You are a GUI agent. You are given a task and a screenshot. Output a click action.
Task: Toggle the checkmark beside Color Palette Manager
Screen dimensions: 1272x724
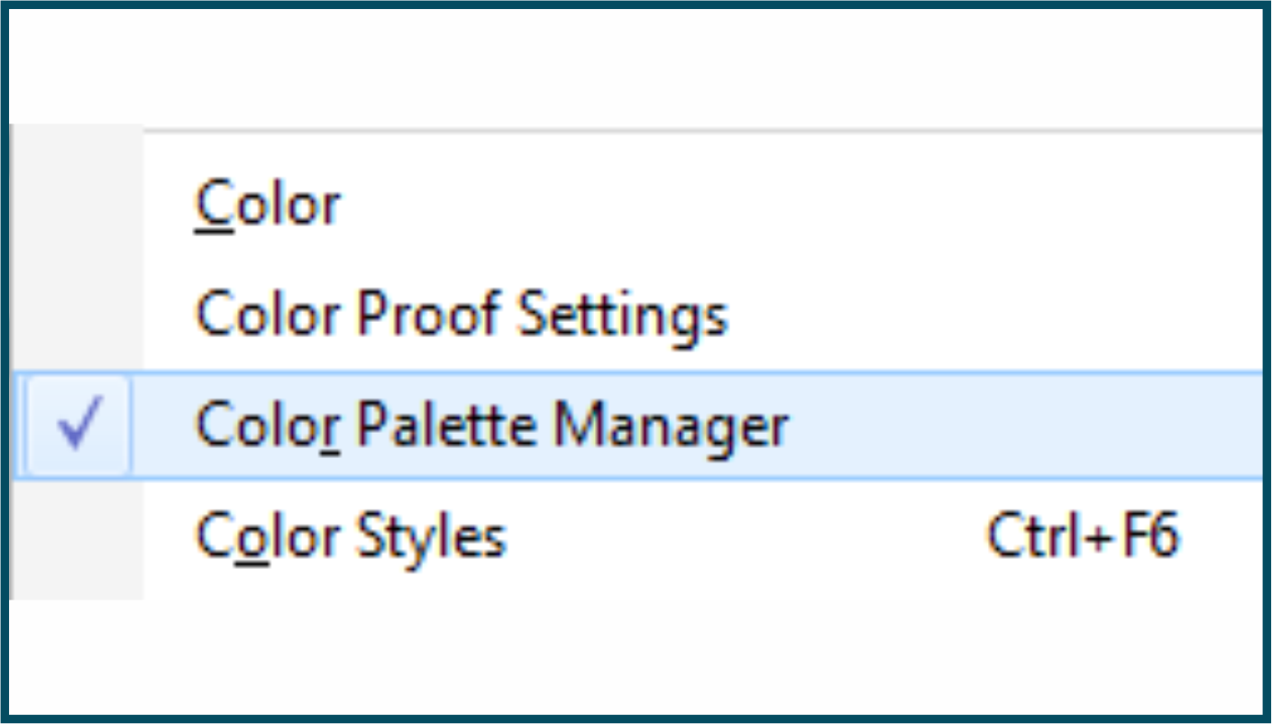click(x=78, y=425)
